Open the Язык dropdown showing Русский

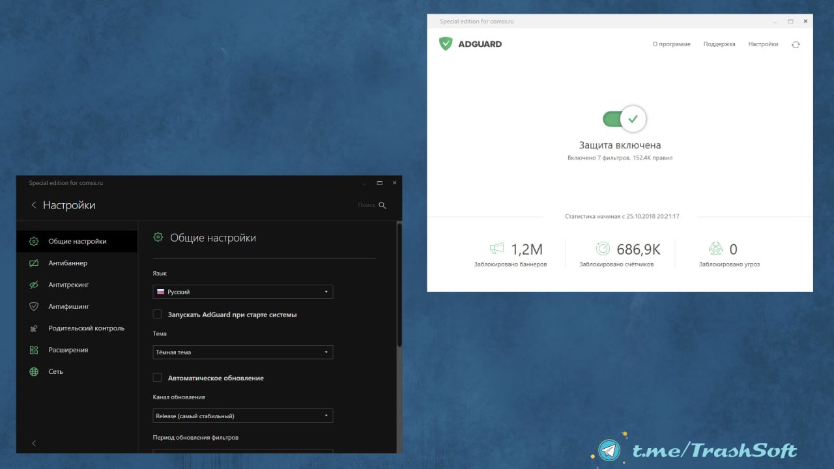click(242, 292)
